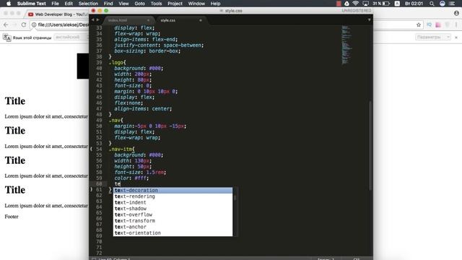
Task: Open the Selection menu
Action: coord(88,4)
